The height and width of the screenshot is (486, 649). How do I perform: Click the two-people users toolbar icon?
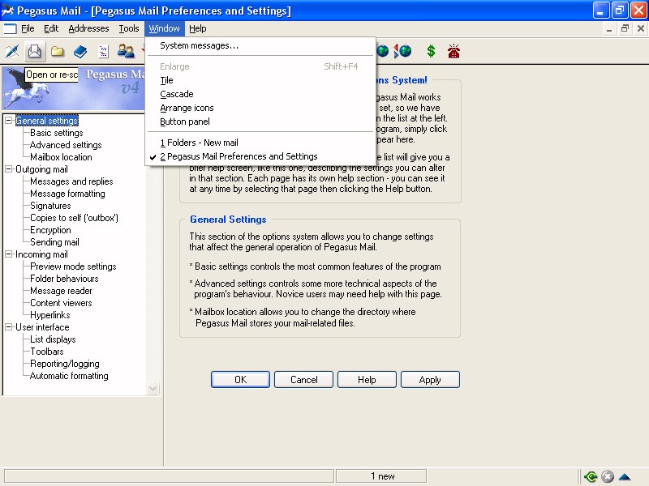[126, 51]
